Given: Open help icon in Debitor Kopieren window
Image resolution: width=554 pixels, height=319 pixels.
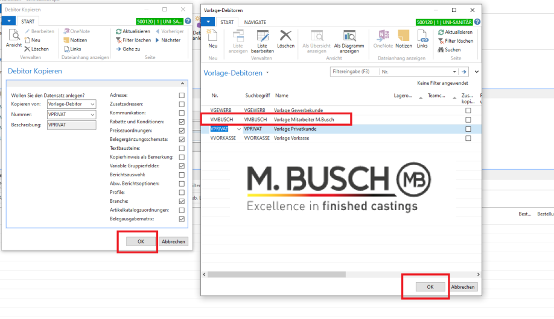Looking at the screenshot, I should (x=188, y=21).
